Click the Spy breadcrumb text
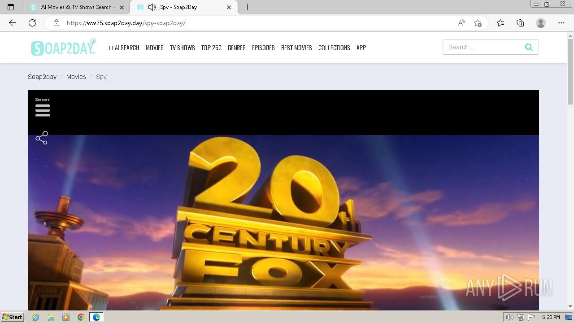574x323 pixels. (101, 77)
